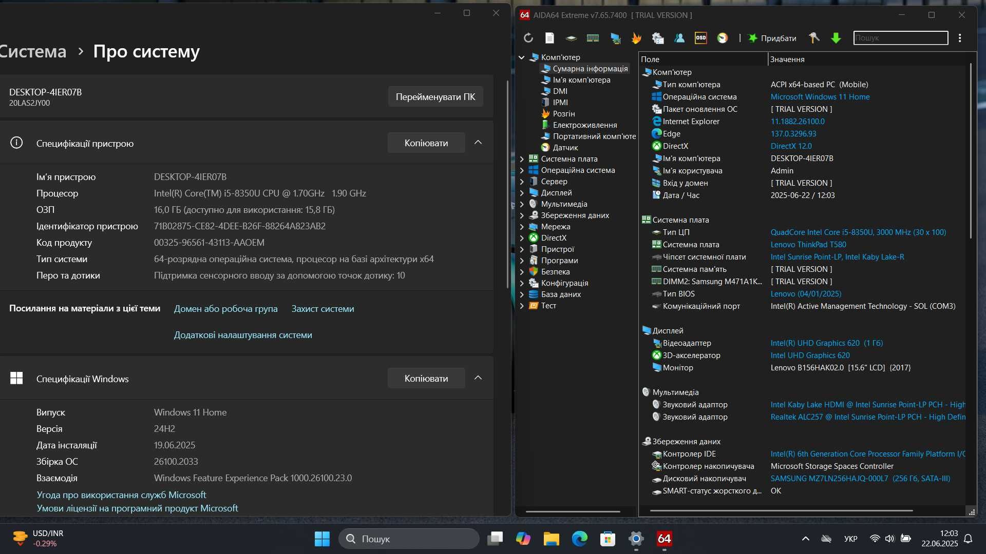Open the Lenovo ThinkPad T580 link
The height and width of the screenshot is (554, 986).
(x=808, y=245)
